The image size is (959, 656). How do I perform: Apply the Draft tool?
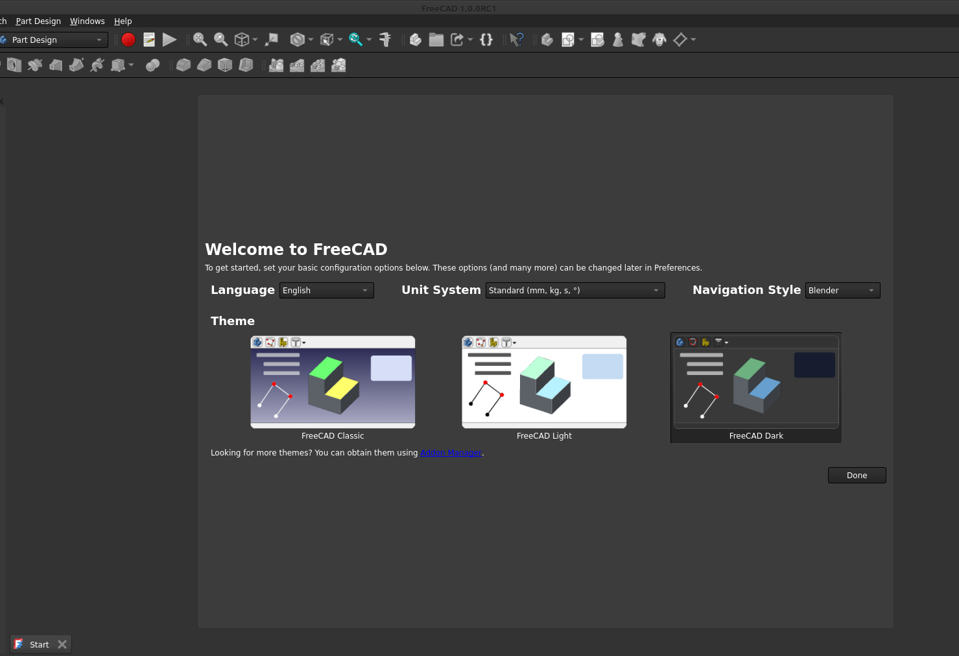click(225, 65)
